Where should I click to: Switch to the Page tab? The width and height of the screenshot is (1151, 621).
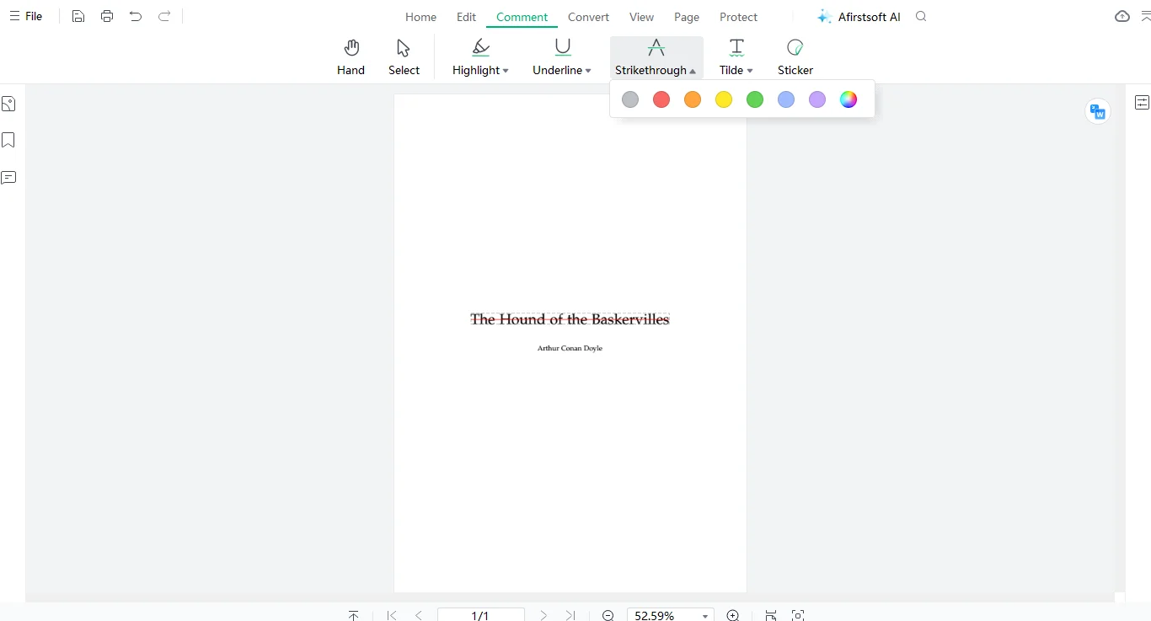[x=687, y=17]
